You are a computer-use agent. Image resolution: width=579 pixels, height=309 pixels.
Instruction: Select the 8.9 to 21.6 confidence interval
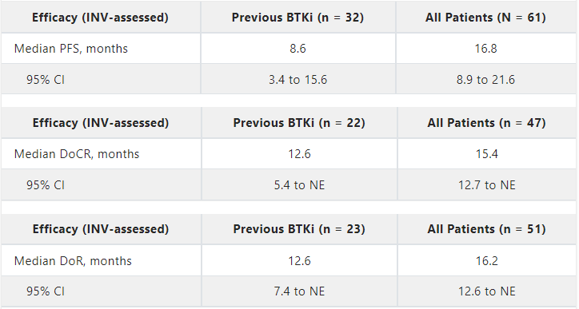click(485, 80)
